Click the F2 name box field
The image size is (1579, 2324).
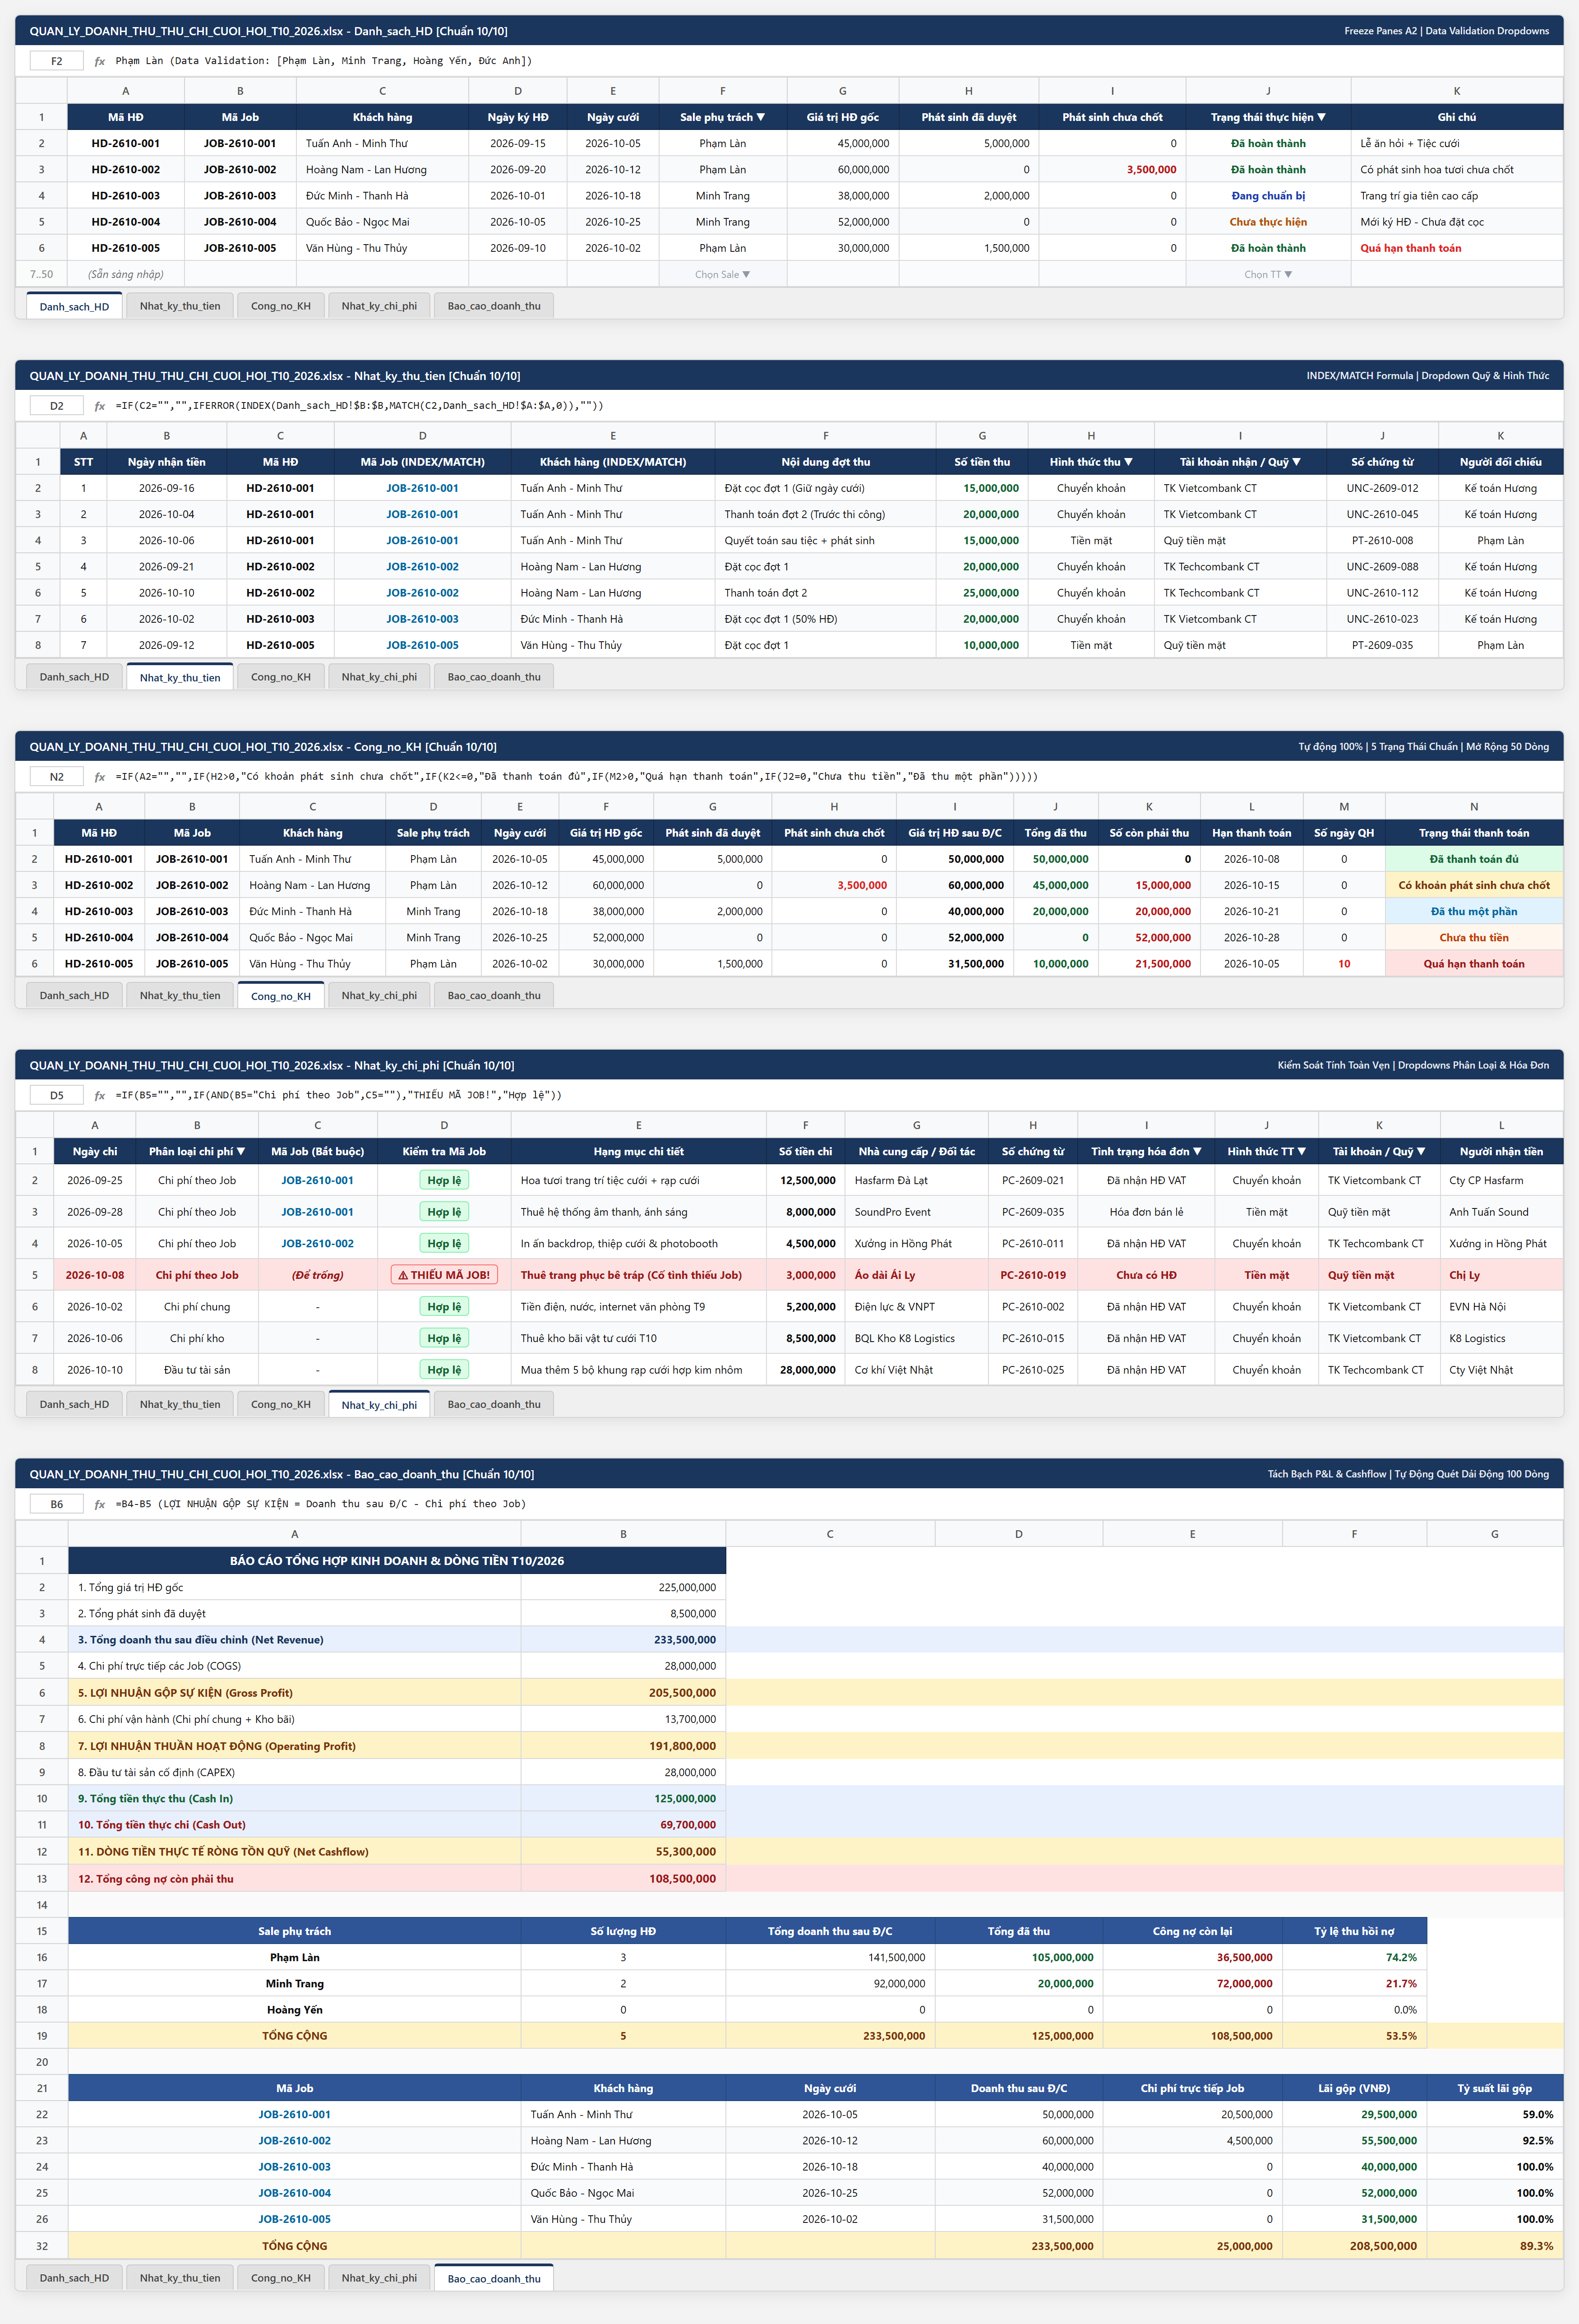[57, 61]
